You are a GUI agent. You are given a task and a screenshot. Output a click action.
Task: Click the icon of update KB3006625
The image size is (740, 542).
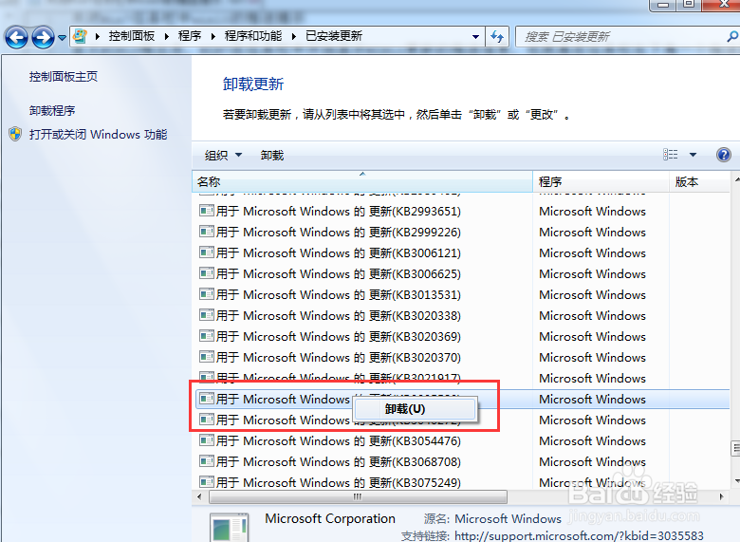click(x=207, y=272)
